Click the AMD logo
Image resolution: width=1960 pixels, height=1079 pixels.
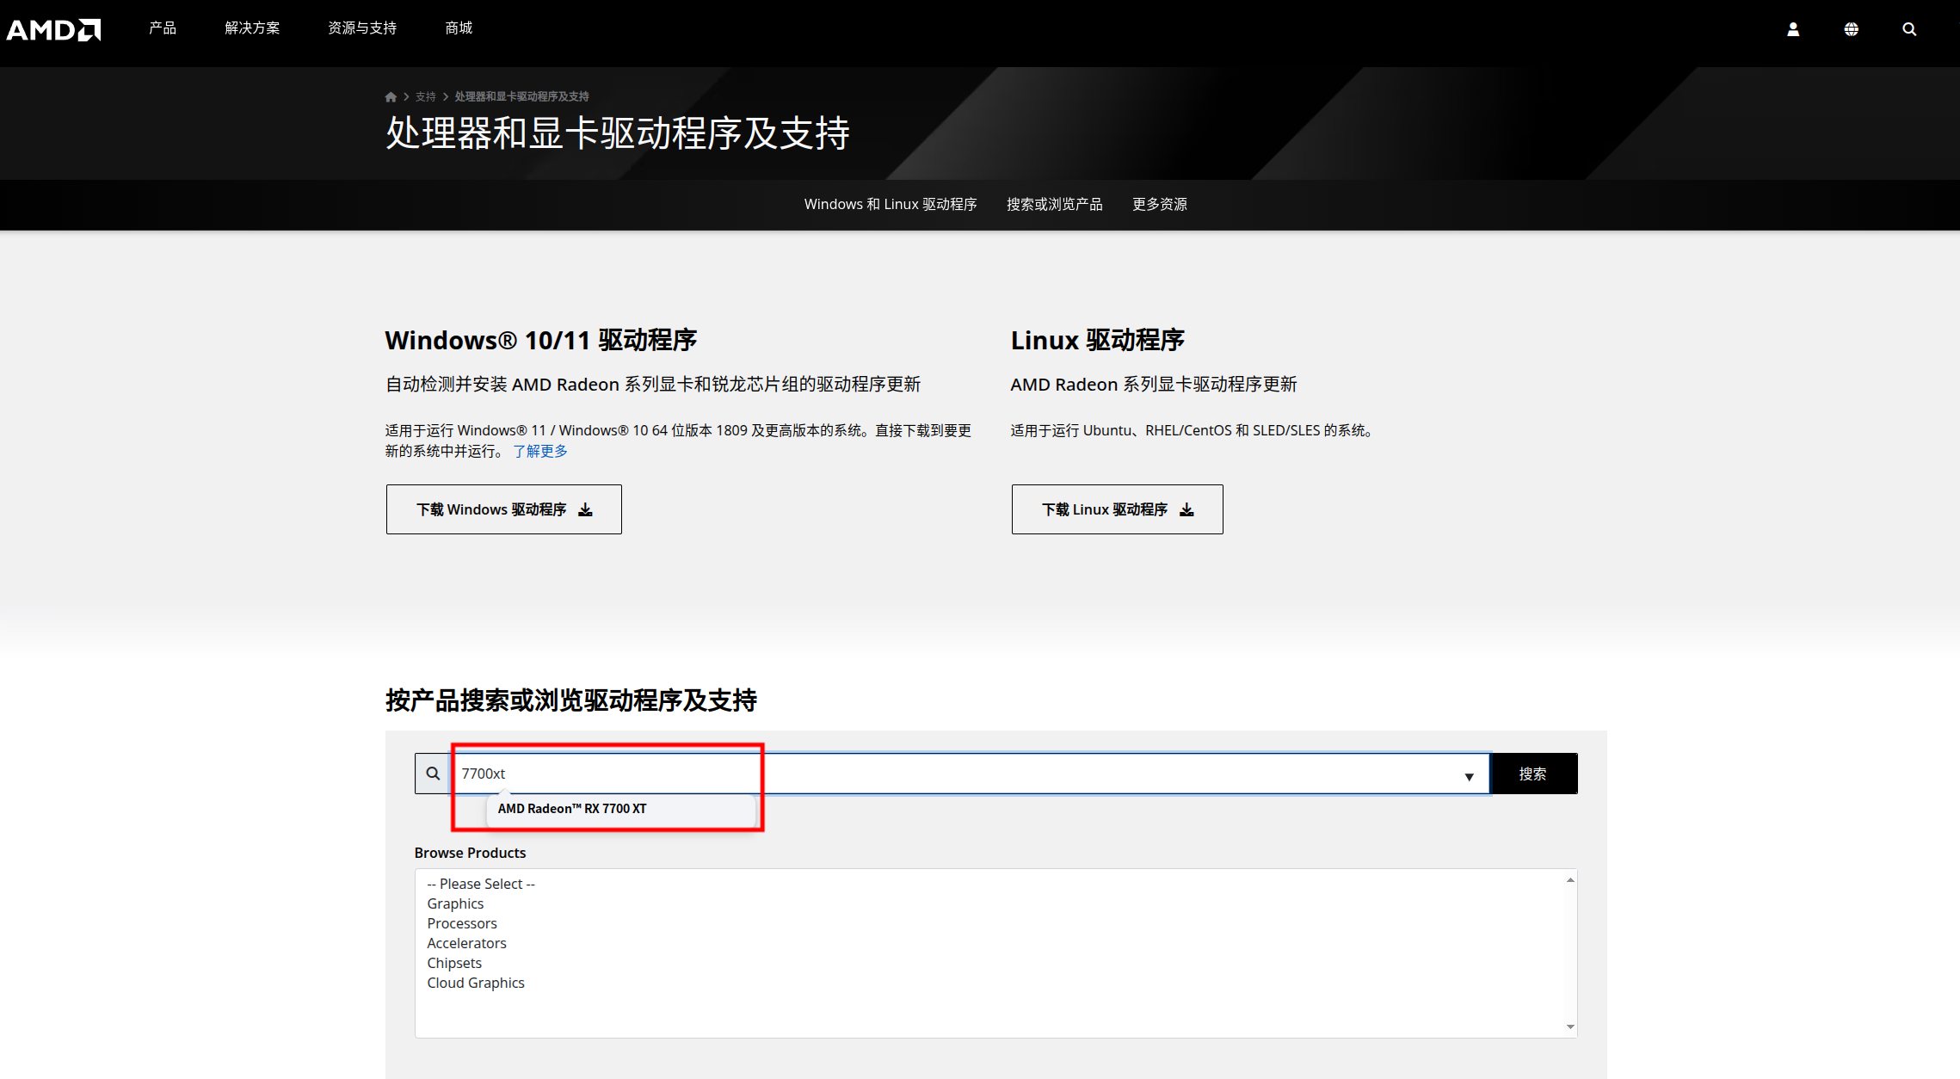pos(53,29)
